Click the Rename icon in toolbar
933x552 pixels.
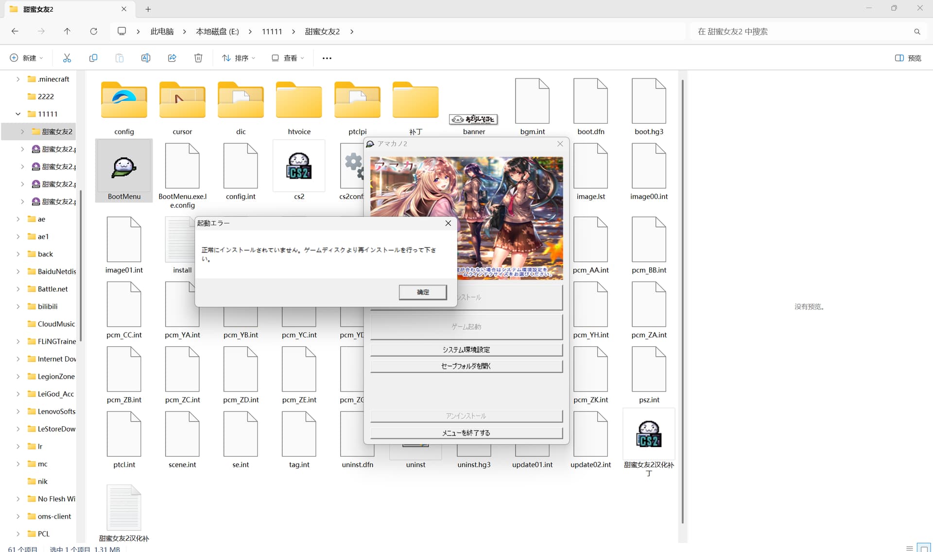(x=145, y=58)
